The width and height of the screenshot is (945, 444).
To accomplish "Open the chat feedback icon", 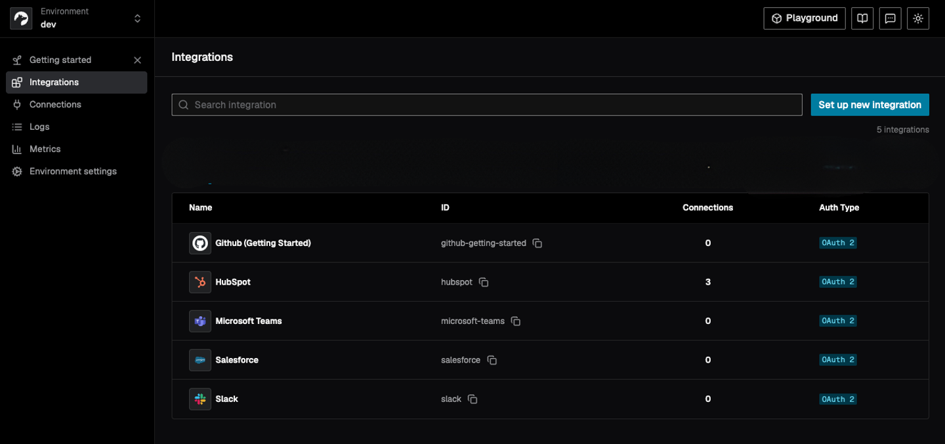I will pos(890,18).
